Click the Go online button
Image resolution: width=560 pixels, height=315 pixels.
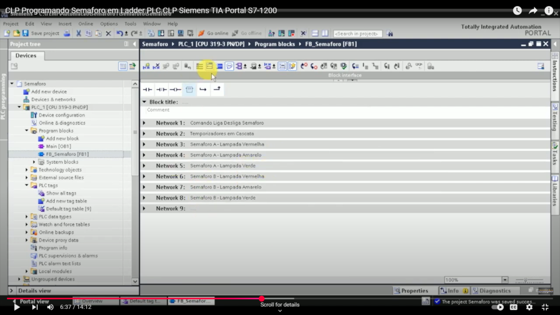tap(214, 33)
